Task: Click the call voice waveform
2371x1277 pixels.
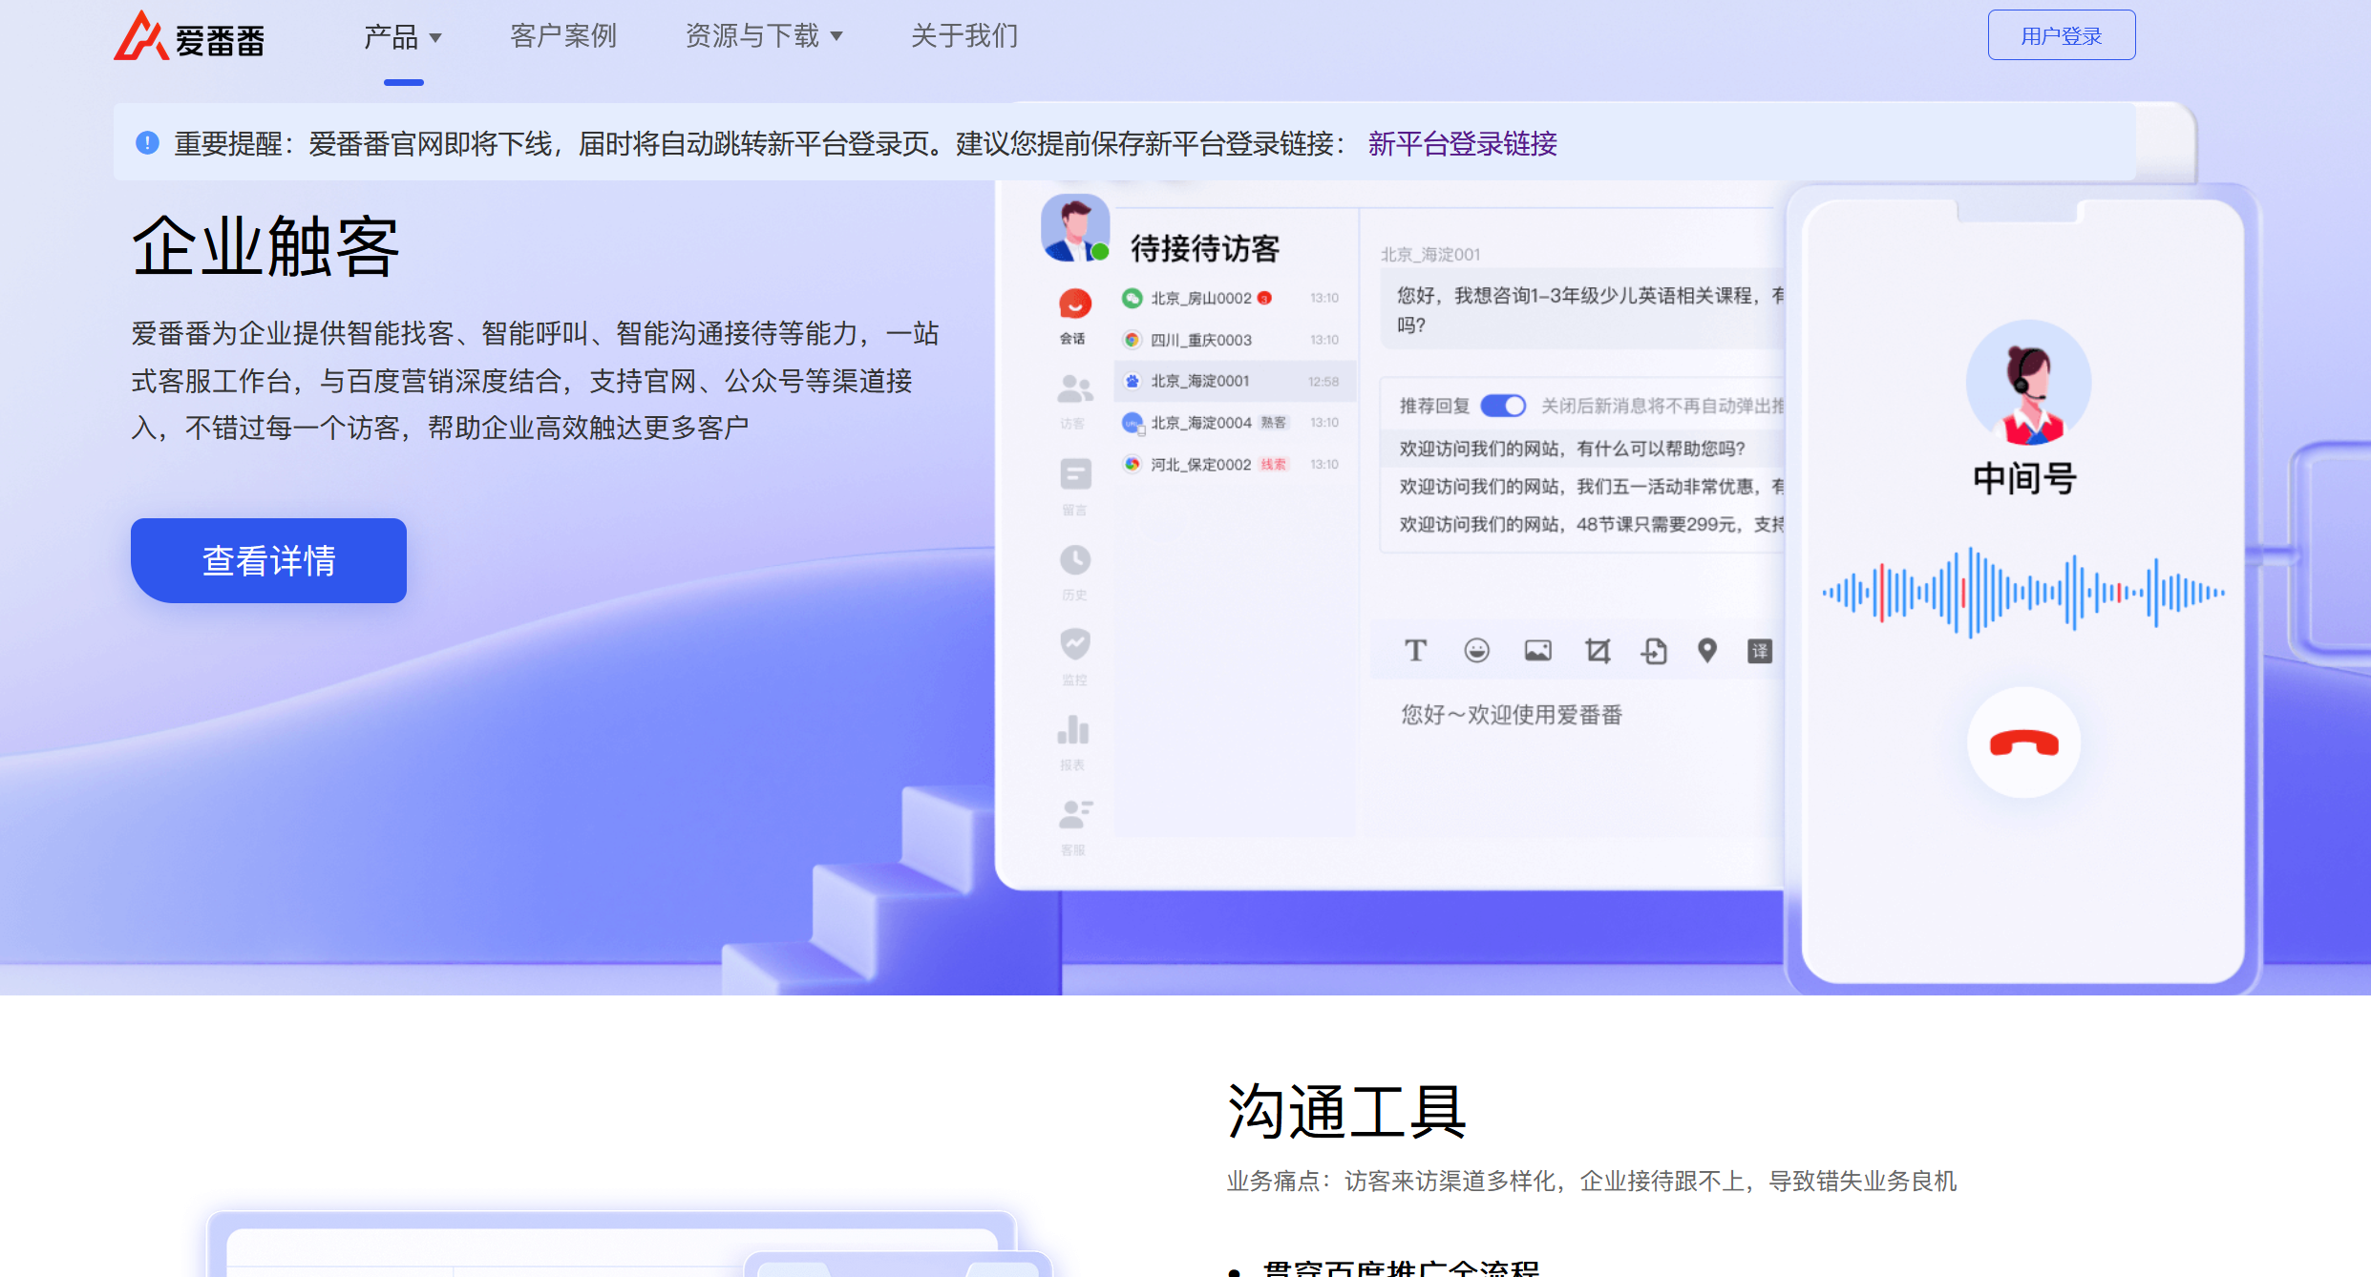Action: (2023, 593)
